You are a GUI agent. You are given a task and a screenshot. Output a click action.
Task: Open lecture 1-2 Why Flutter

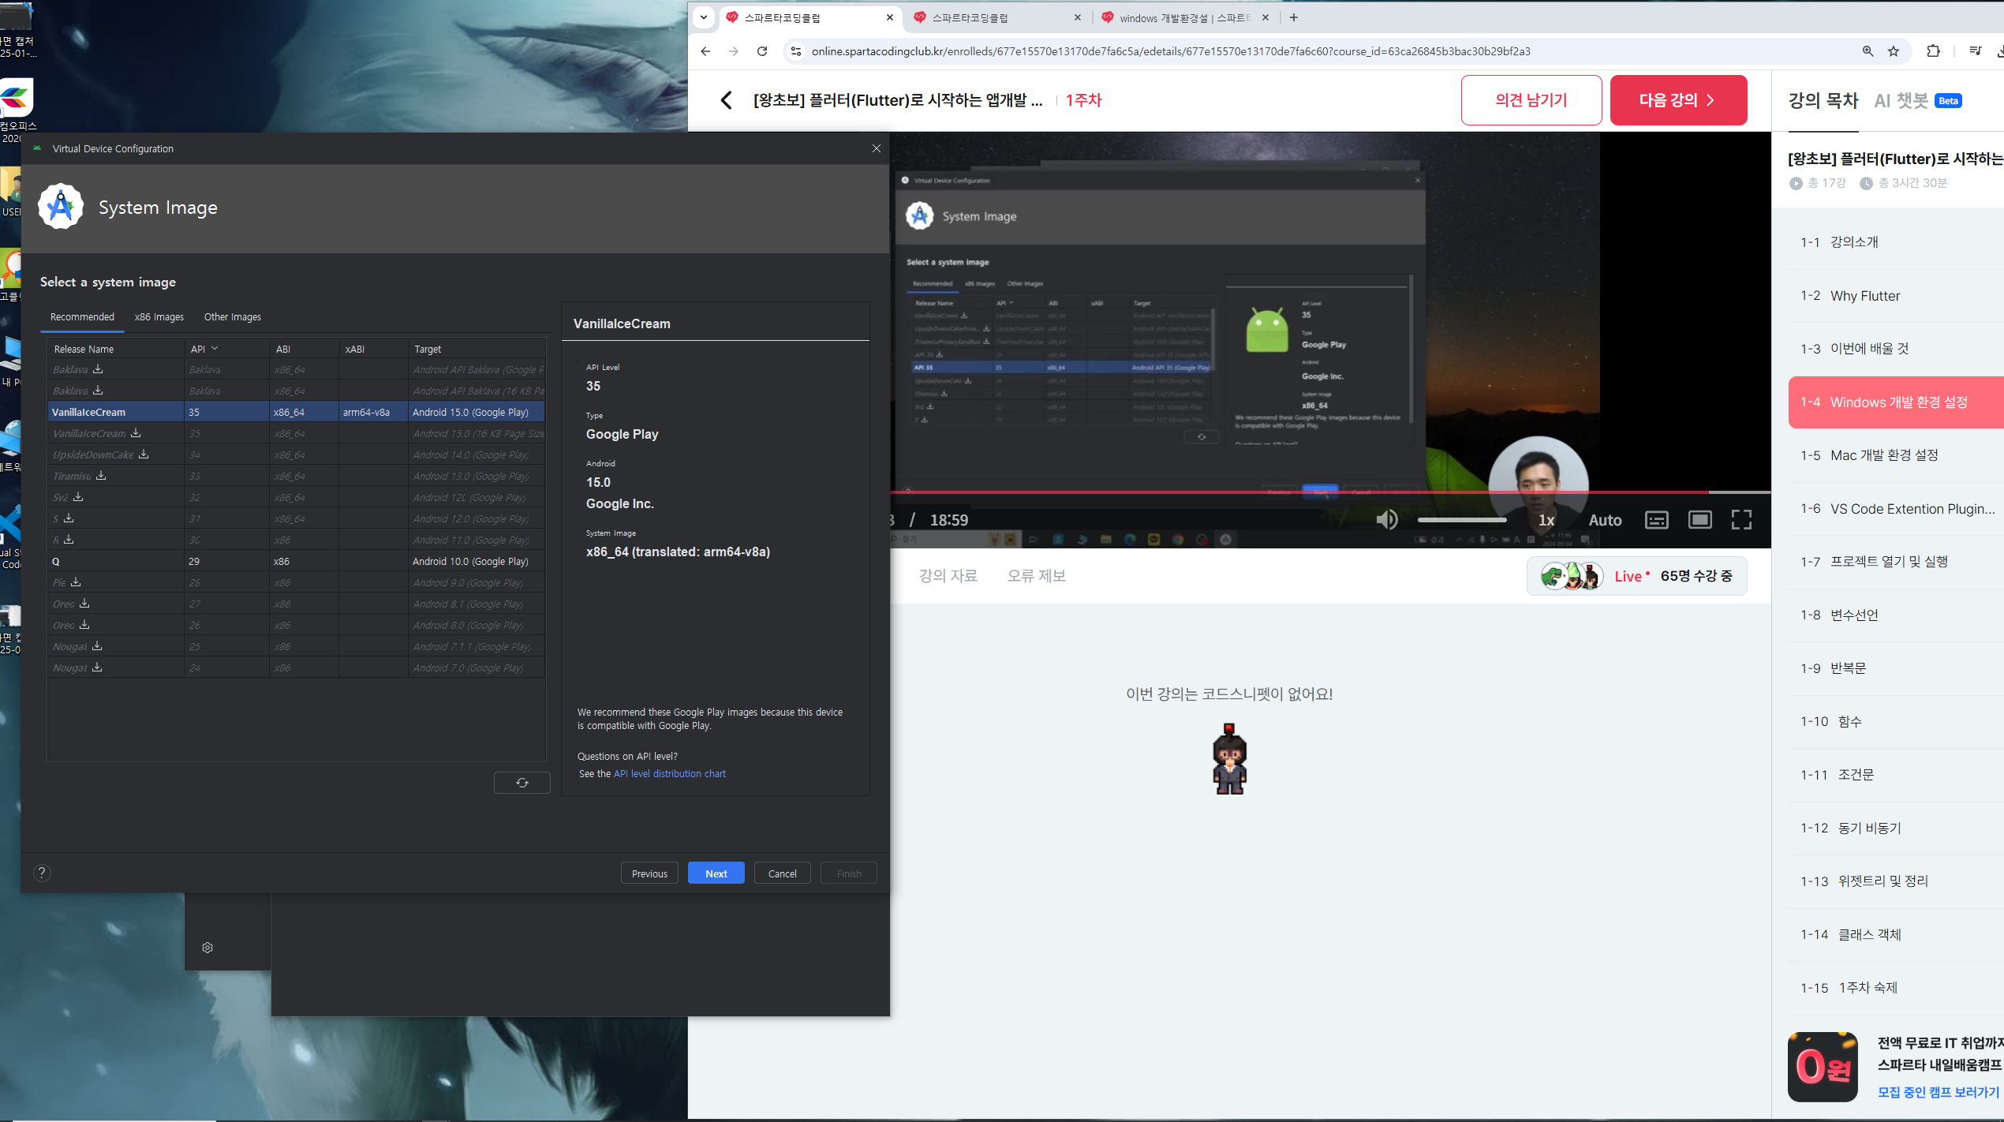click(1896, 296)
